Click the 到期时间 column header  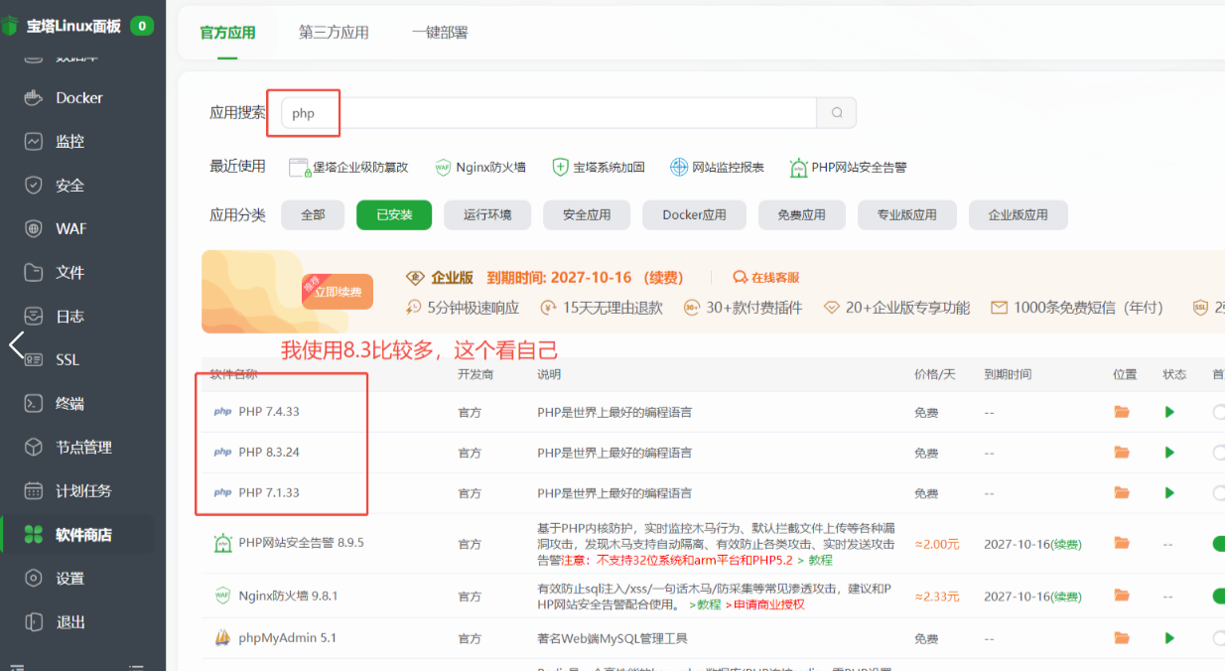coord(1008,374)
